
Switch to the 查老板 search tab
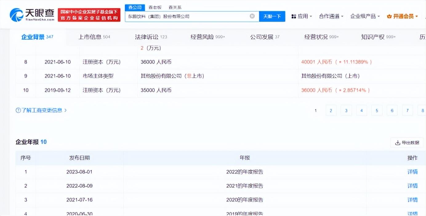(x=155, y=7)
